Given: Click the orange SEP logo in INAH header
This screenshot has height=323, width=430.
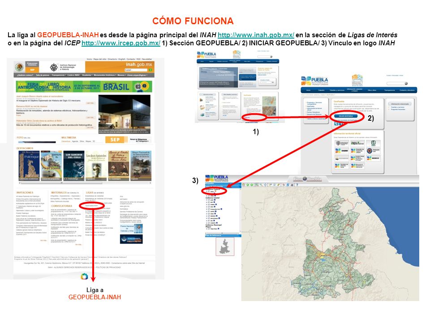Looking at the screenshot, I should [x=32, y=70].
